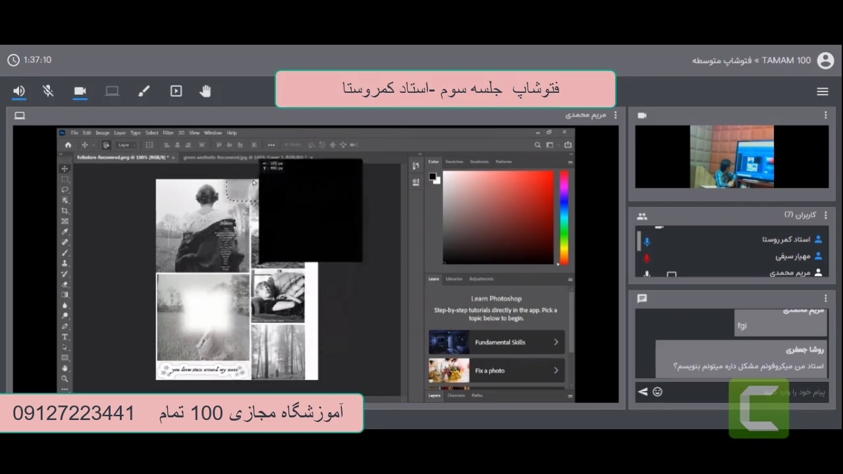Select the Type tool in Photoshop toolbar
Screen dimensions: 843x474
coord(65,337)
